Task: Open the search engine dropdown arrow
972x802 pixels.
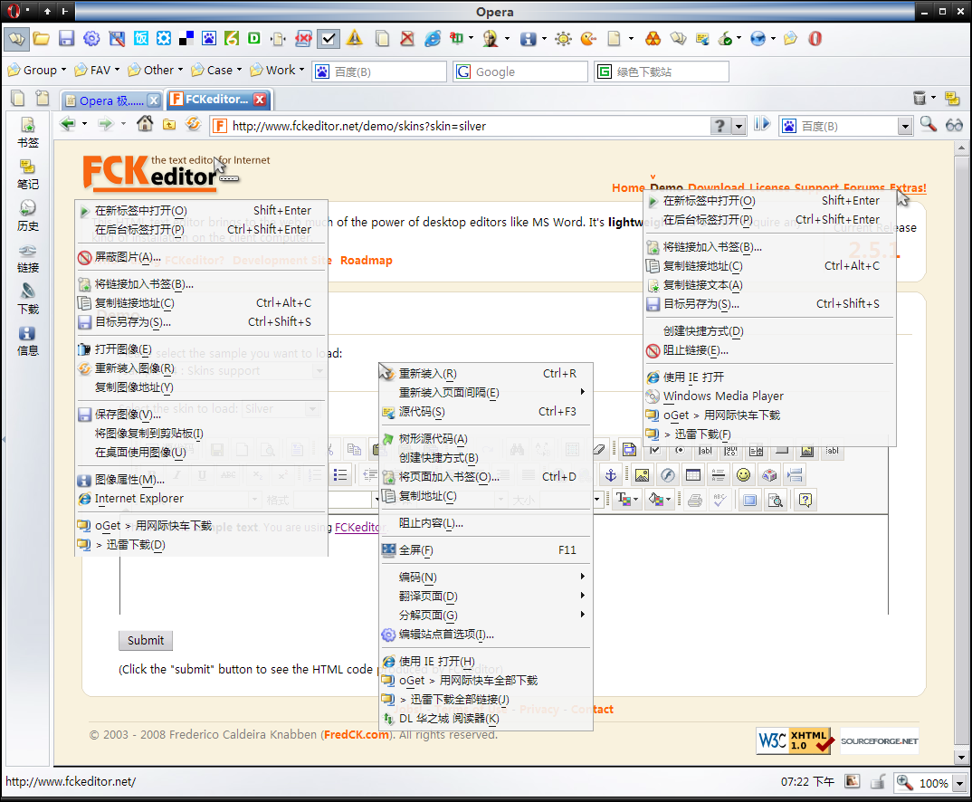Action: 905,127
